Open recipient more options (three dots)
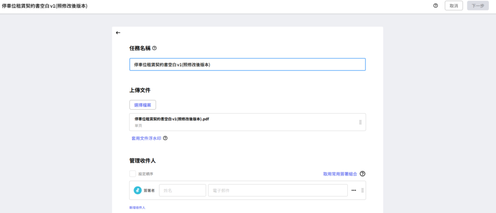Screen dimensions: 496x213 (354, 190)
